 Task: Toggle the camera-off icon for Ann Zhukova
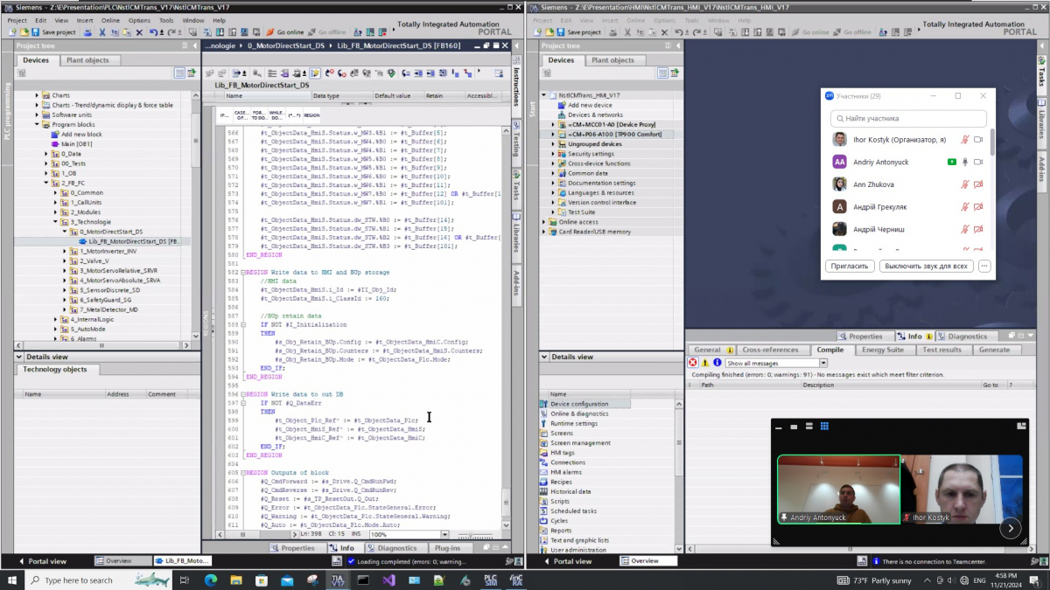pos(979,184)
